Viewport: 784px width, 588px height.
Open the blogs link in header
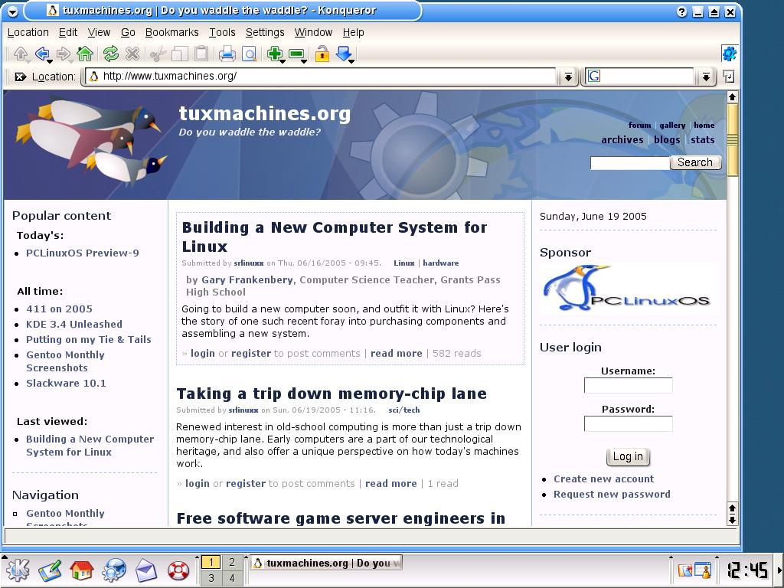[667, 140]
